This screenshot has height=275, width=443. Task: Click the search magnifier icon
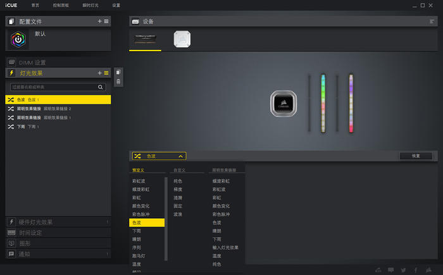coord(100,87)
